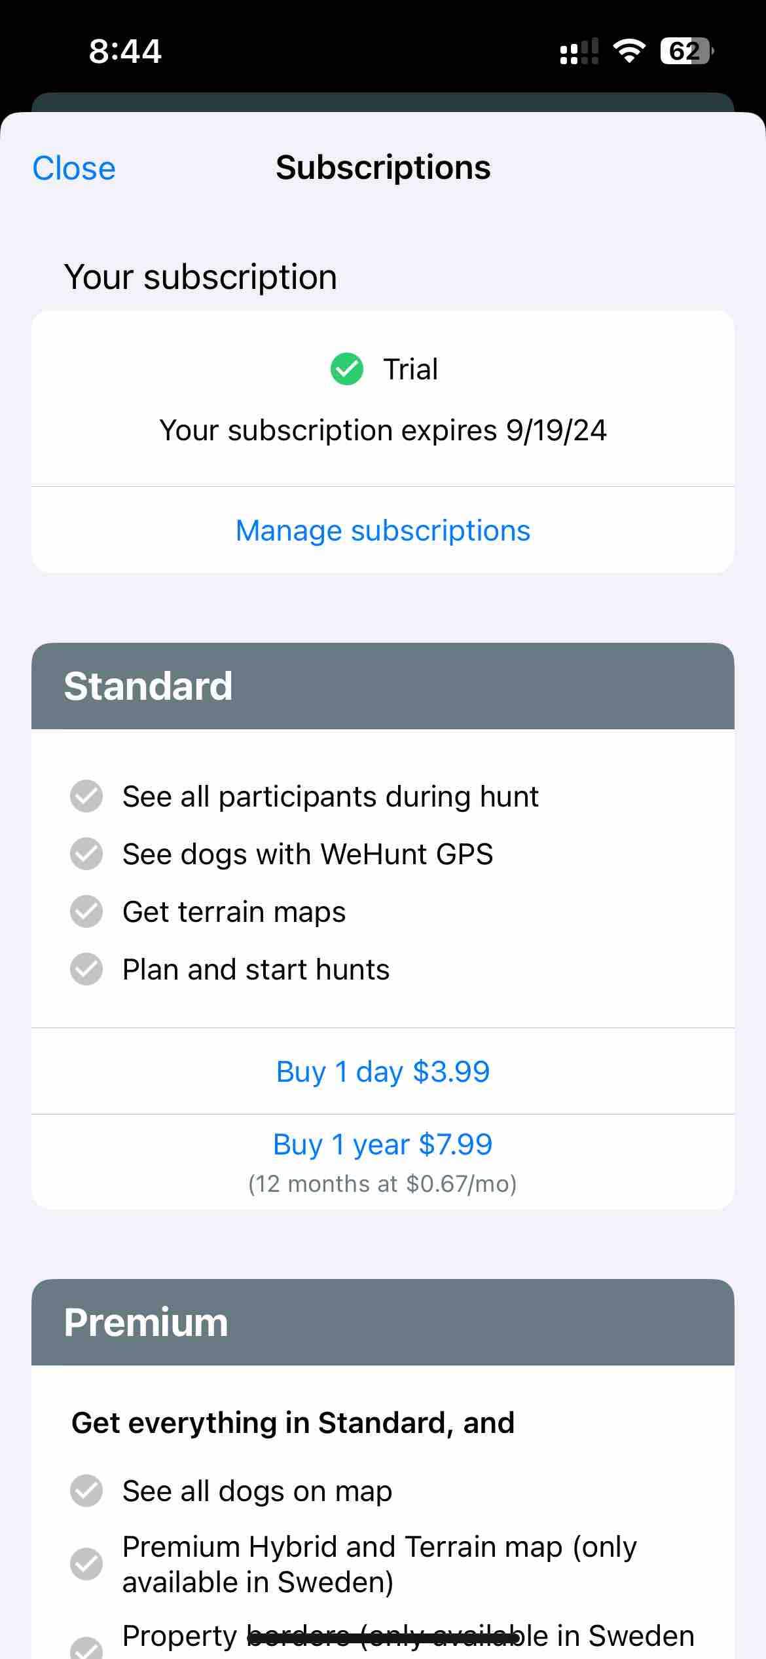
Task: Select the Standard plan header
Action: pyautogui.click(x=383, y=686)
